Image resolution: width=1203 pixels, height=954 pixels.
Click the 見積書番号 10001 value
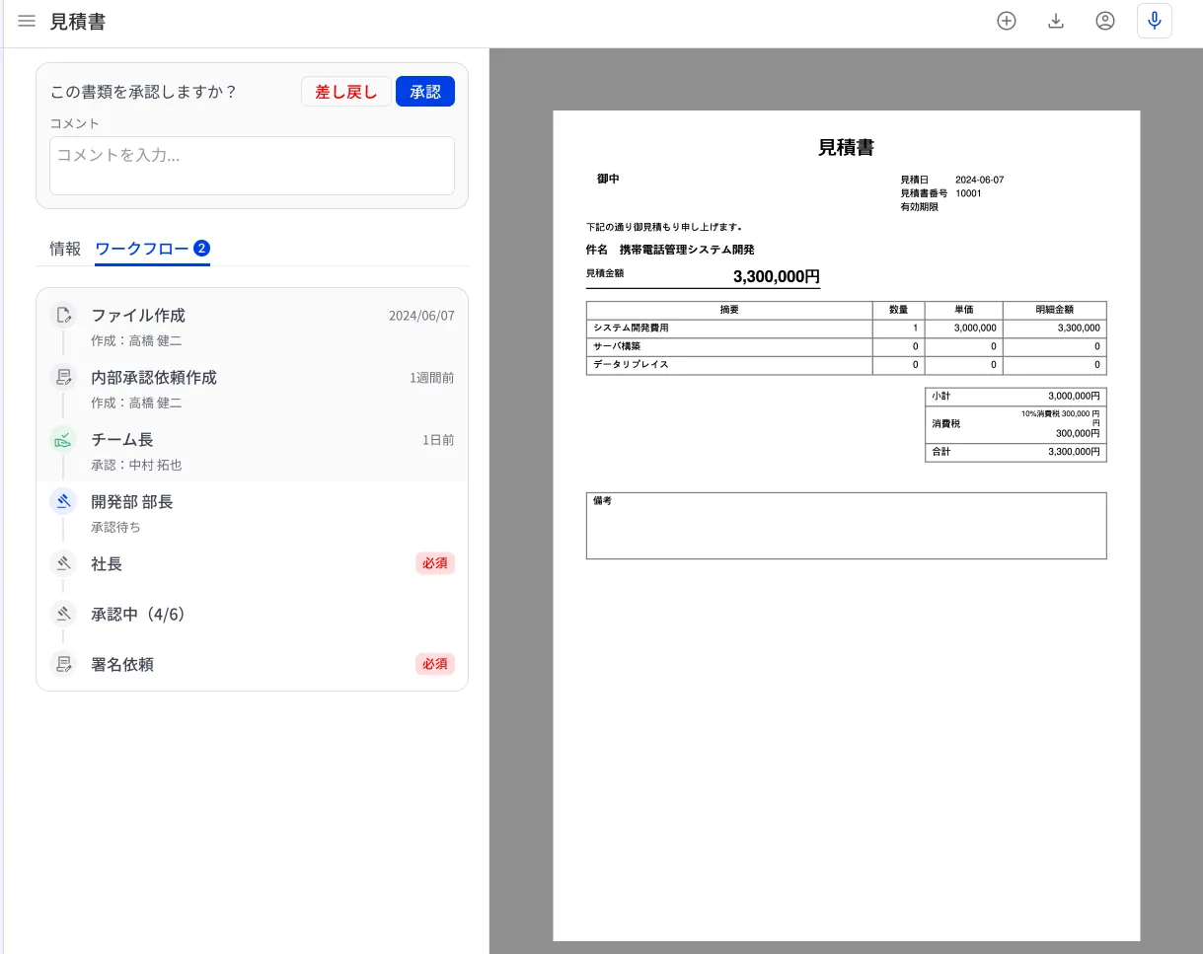pos(968,193)
